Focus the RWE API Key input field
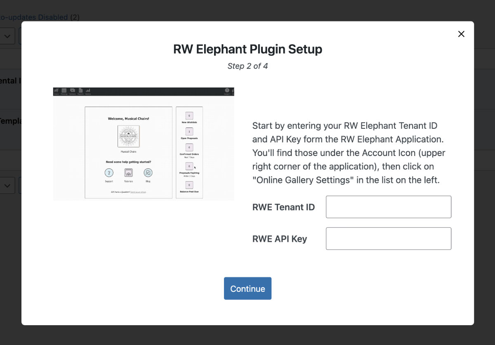Viewport: 495px width, 345px height. point(389,239)
